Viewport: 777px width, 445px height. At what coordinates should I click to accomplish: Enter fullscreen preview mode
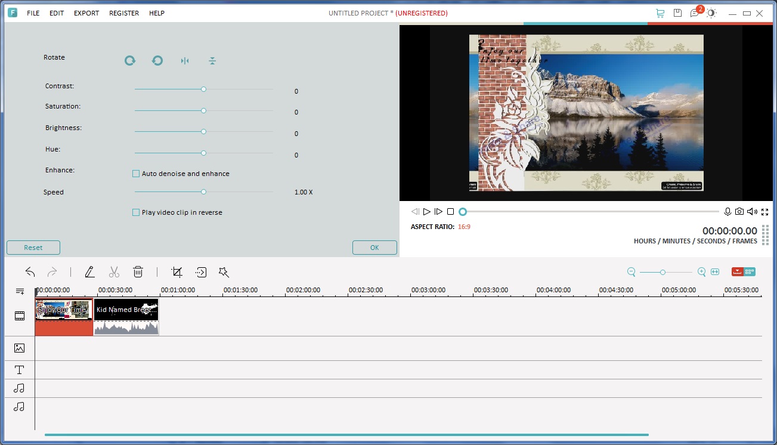tap(765, 211)
